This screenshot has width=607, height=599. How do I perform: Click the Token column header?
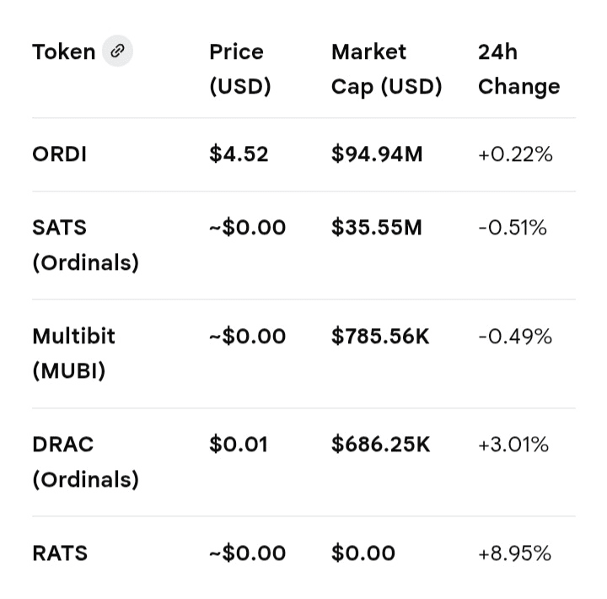tap(64, 52)
